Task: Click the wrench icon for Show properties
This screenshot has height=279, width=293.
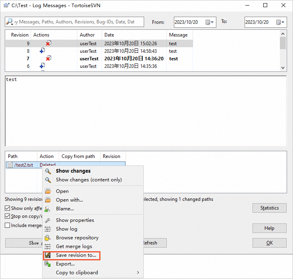Action: pyautogui.click(x=48, y=220)
